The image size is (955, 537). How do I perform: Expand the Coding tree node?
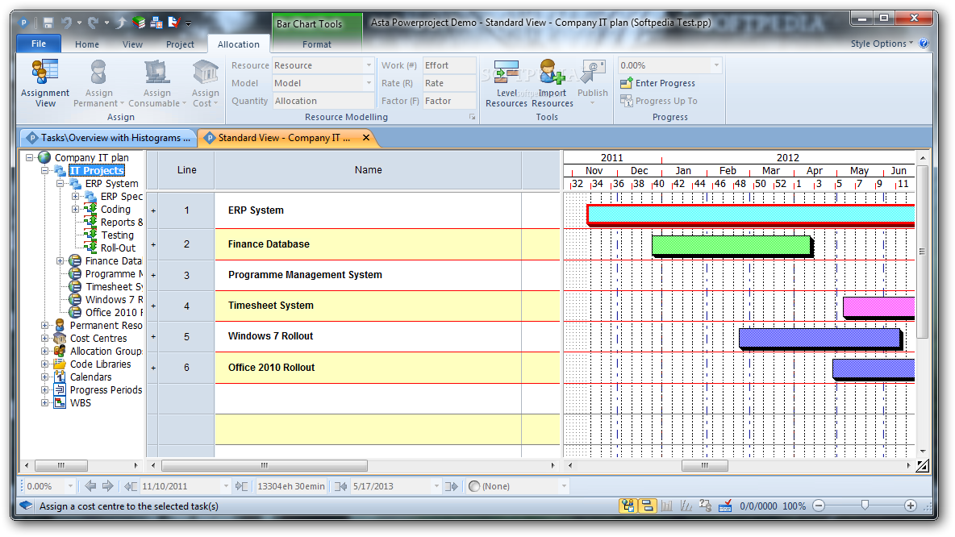tap(75, 209)
